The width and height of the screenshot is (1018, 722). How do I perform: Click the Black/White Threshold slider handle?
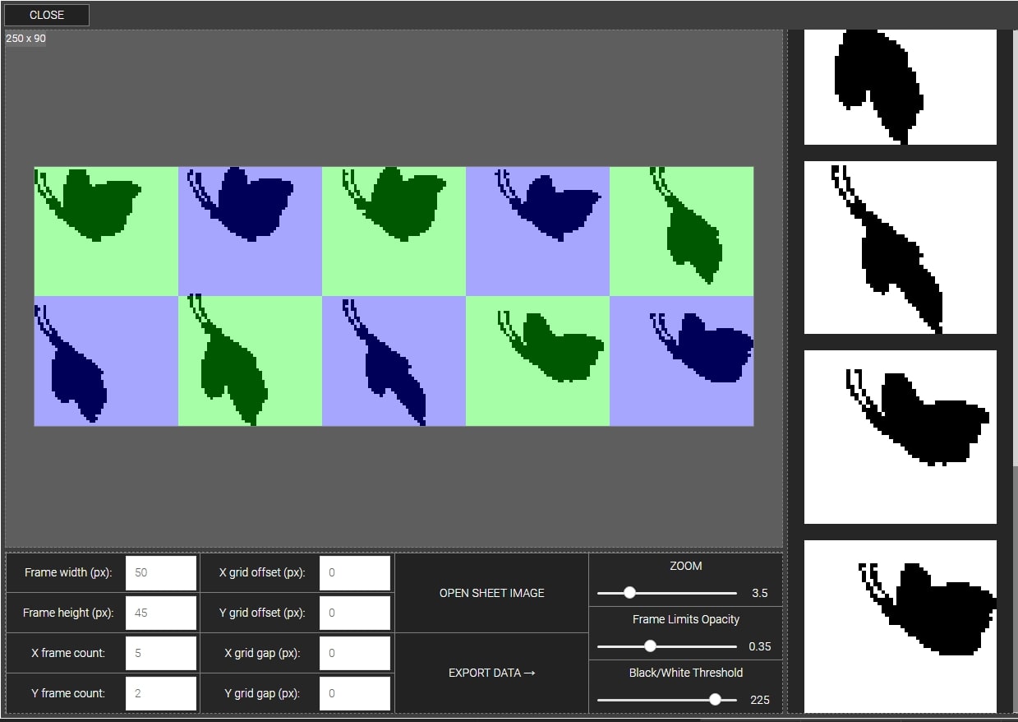click(715, 700)
